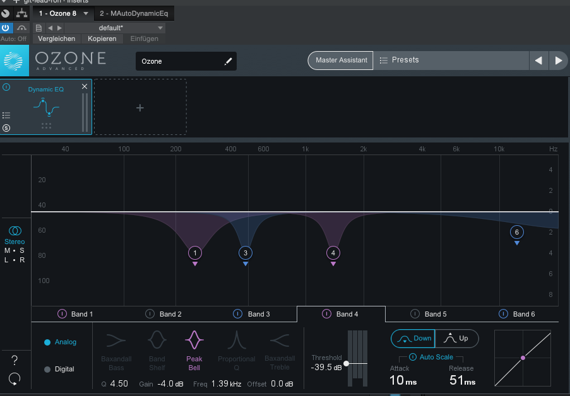
Task: Switch channel processing to R (Right)
Action: click(x=22, y=260)
